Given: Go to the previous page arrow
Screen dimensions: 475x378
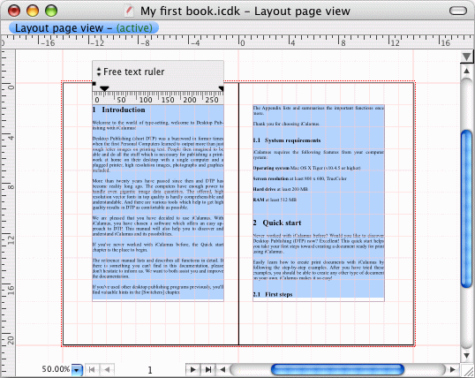Looking at the screenshot, I should tap(107, 369).
